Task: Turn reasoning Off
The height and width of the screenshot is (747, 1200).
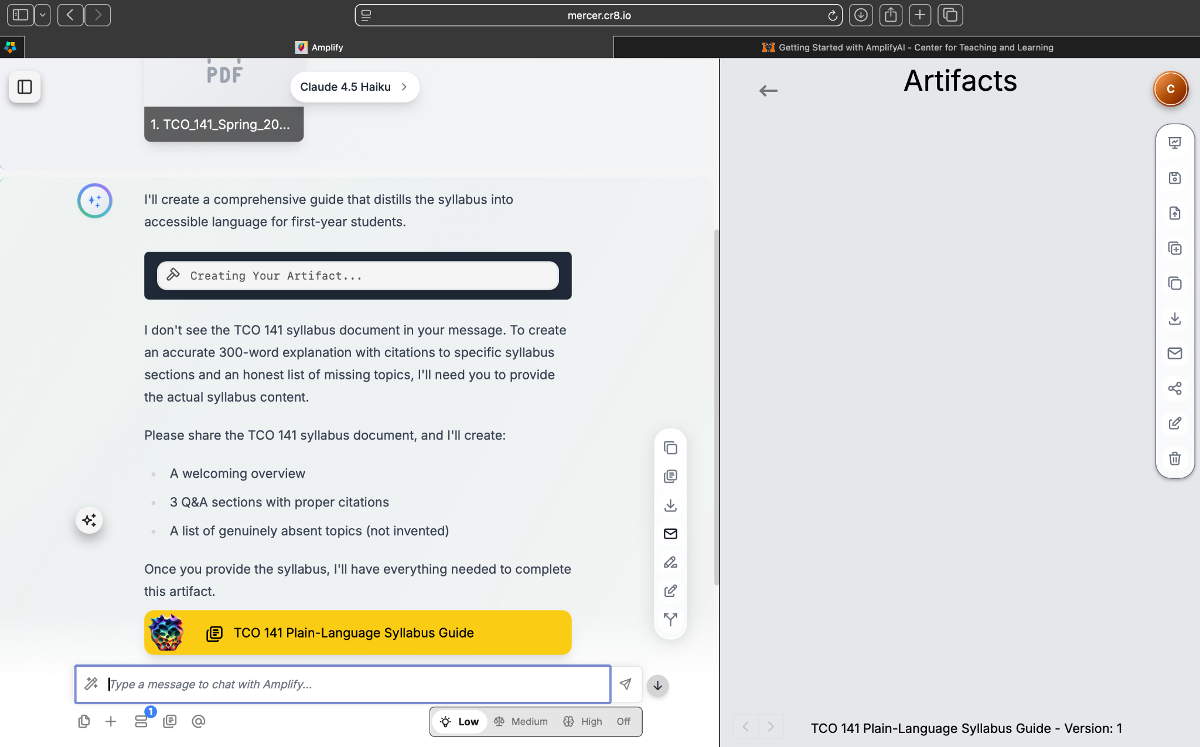Action: pyautogui.click(x=623, y=722)
